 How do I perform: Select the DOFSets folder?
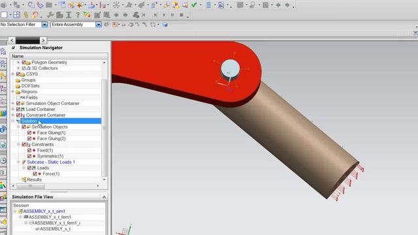click(31, 86)
